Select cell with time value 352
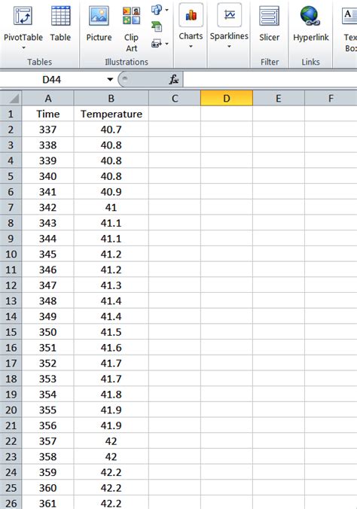357x509 pixels. coord(48,363)
